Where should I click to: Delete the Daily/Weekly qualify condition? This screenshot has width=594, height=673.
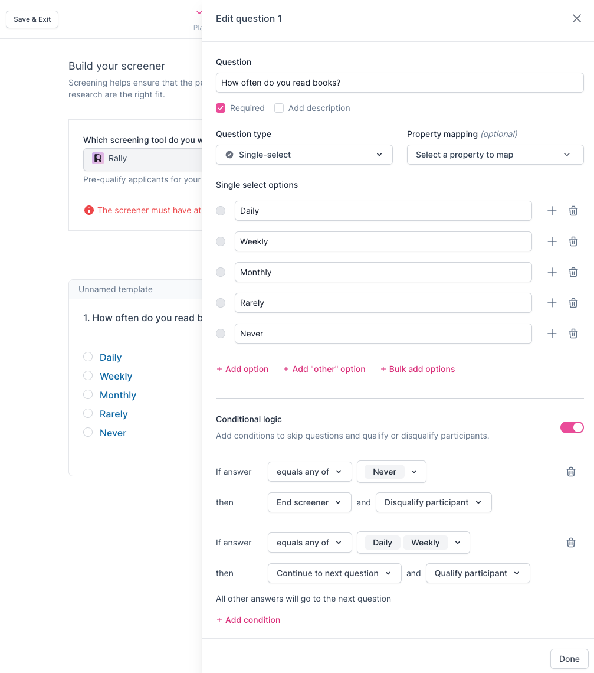pos(570,543)
